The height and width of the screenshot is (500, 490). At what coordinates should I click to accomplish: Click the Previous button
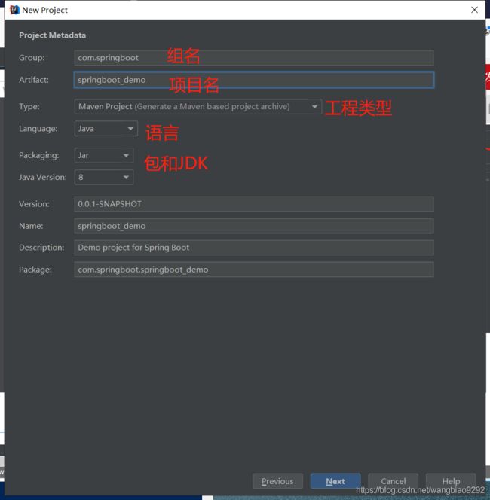pos(277,481)
